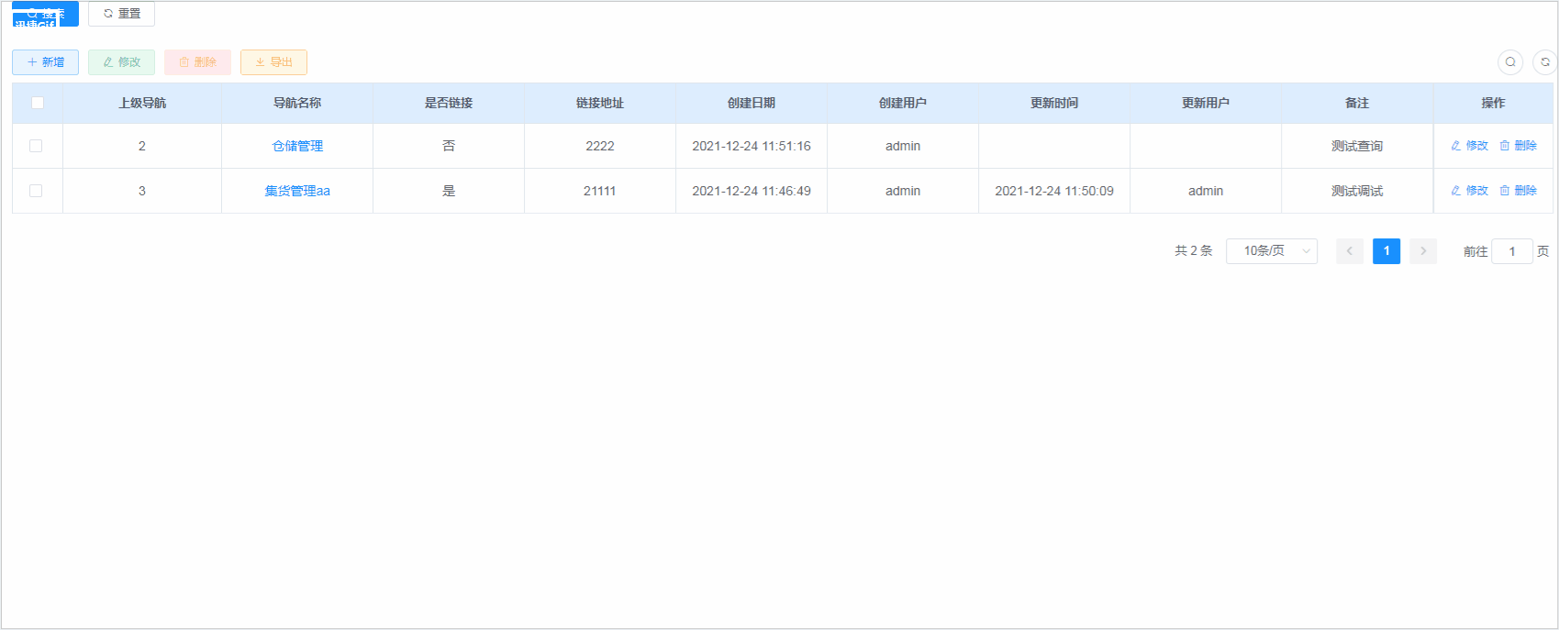Viewport: 1559px width, 630px height.
Task: Click the link address cell 2222
Action: tap(600, 146)
